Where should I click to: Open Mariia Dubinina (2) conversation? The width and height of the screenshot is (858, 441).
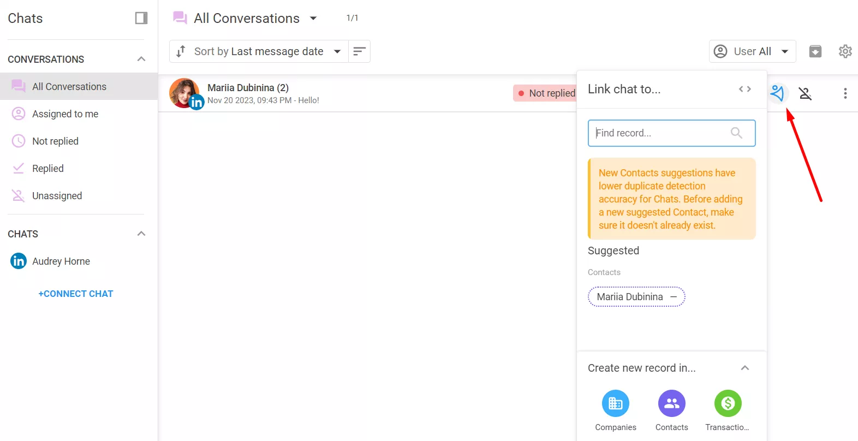pyautogui.click(x=248, y=87)
